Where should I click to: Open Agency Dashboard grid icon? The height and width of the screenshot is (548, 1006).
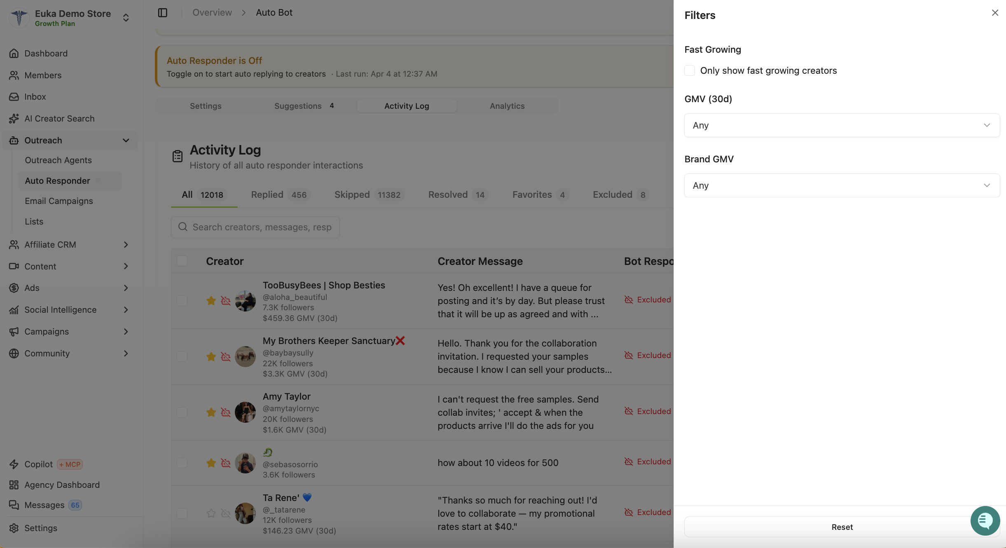click(x=14, y=485)
